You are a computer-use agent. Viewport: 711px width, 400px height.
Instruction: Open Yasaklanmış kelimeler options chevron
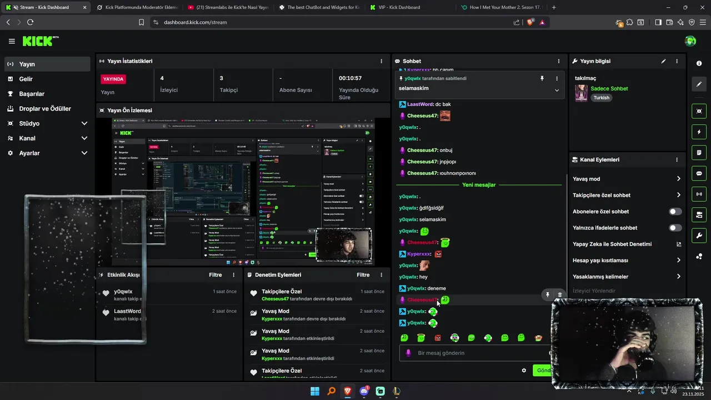point(678,277)
